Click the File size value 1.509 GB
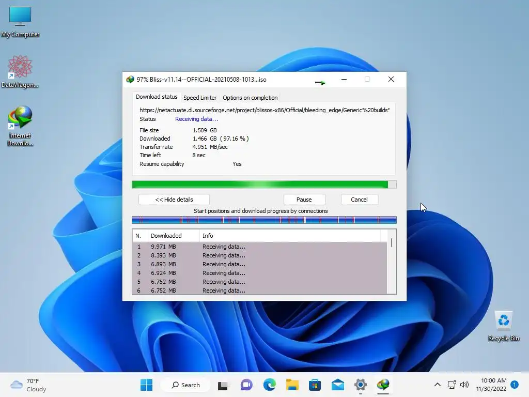This screenshot has width=529, height=397. pos(205,130)
